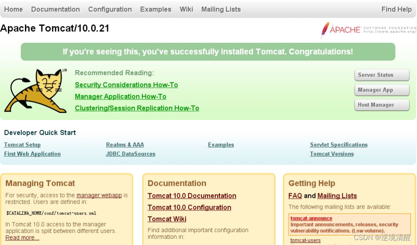
Task: Open the Host Manager button
Action: click(382, 105)
